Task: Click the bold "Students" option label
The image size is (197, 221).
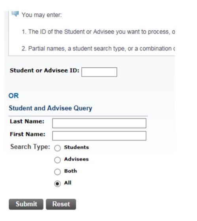Action: click(77, 147)
